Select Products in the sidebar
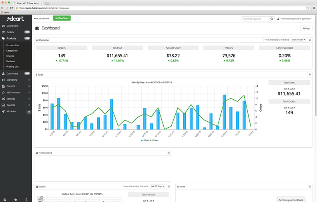This screenshot has height=202, width=317. 11,38
